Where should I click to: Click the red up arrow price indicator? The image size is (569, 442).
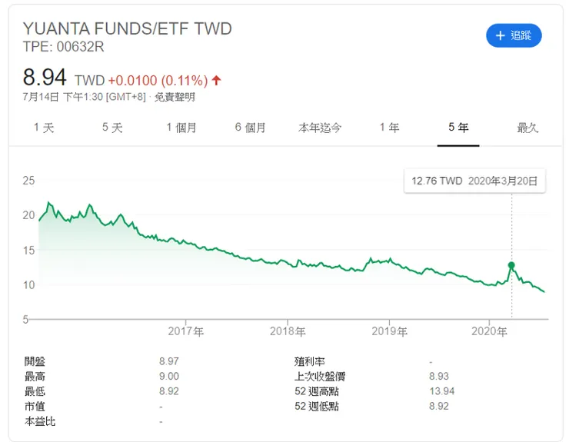coord(217,80)
